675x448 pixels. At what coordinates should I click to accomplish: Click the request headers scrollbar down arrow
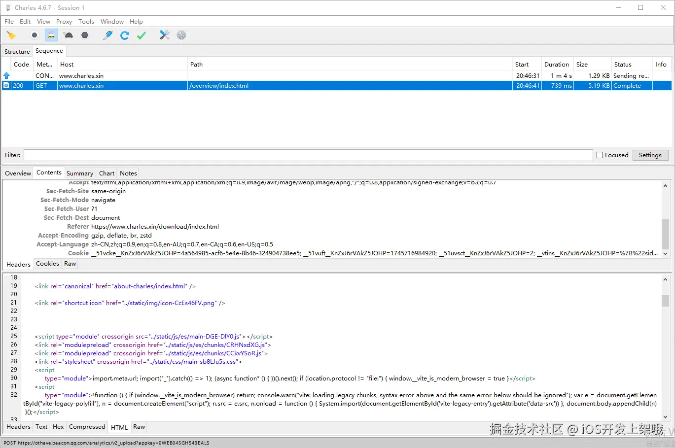pos(665,253)
